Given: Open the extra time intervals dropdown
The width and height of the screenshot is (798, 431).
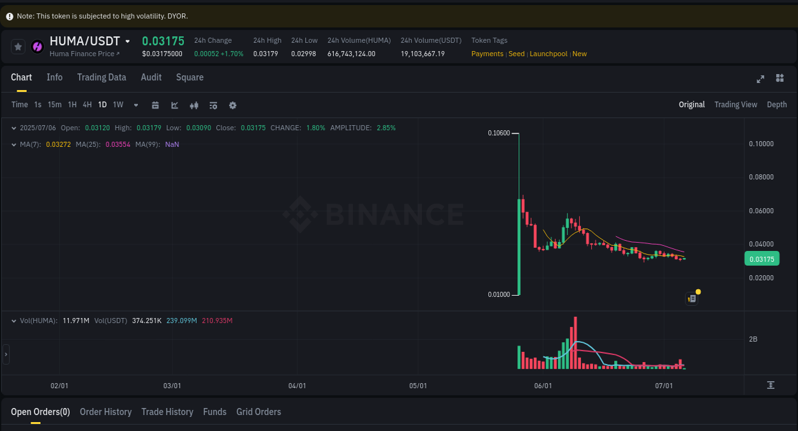Looking at the screenshot, I should [135, 105].
